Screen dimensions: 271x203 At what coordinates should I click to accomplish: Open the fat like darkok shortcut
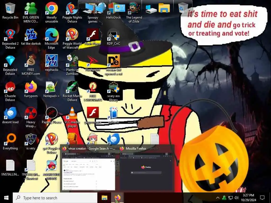click(x=31, y=37)
